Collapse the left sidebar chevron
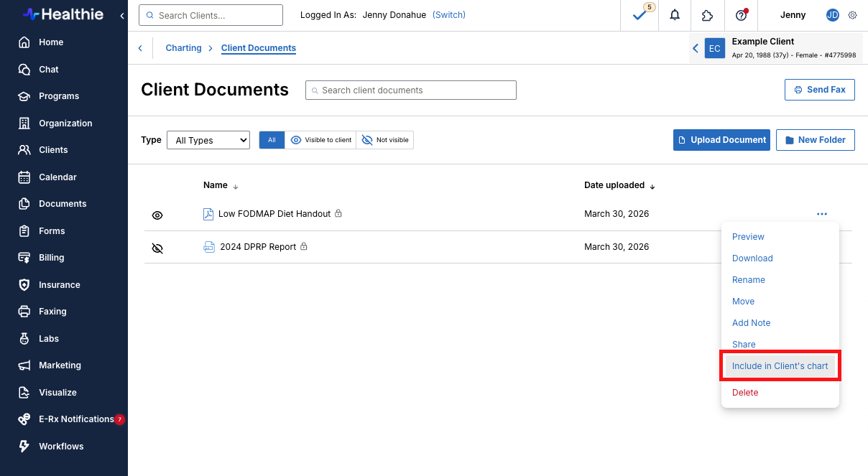Image resolution: width=868 pixels, height=476 pixels. 121,15
